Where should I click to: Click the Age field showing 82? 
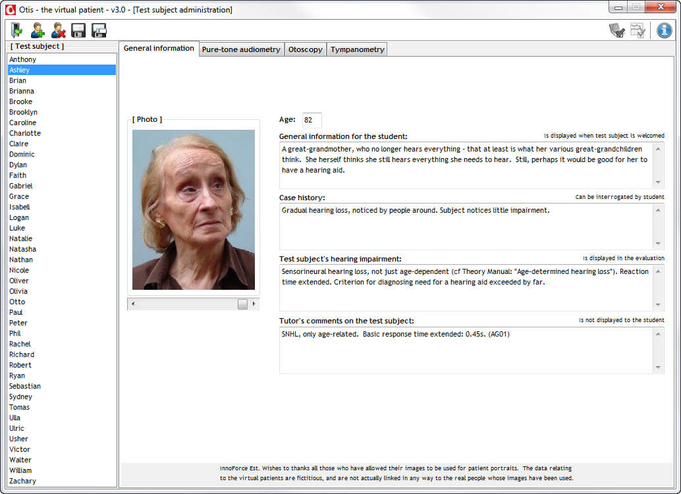click(x=312, y=120)
